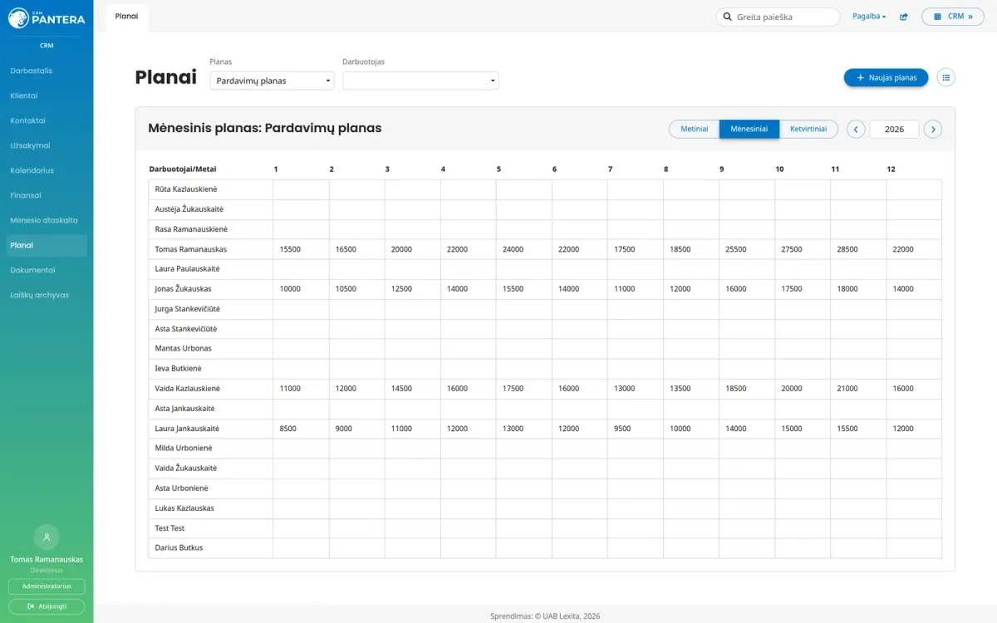Click the Greita paieška search field
This screenshot has height=623, width=997.
pyautogui.click(x=778, y=17)
